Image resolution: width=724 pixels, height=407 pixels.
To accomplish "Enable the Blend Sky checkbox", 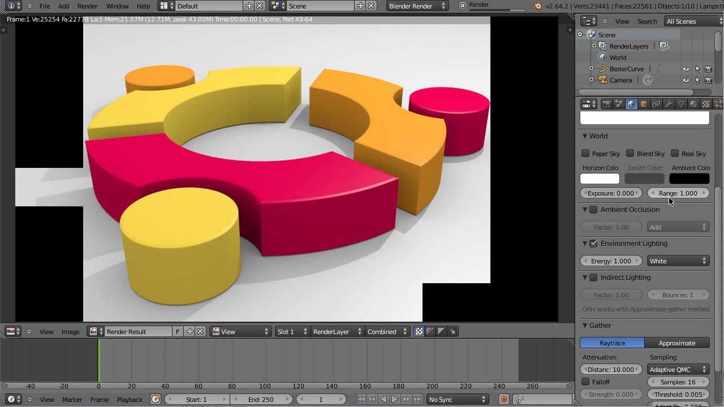I will 630,153.
